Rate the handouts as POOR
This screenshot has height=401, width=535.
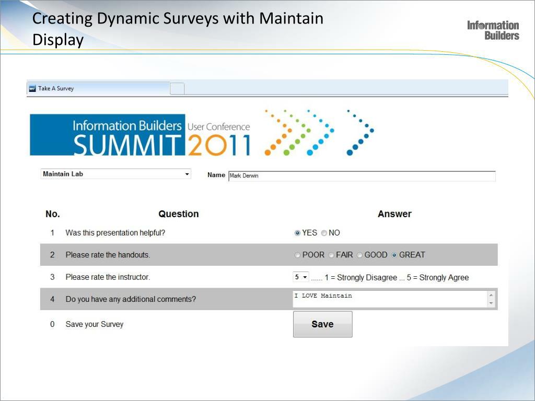click(x=298, y=255)
